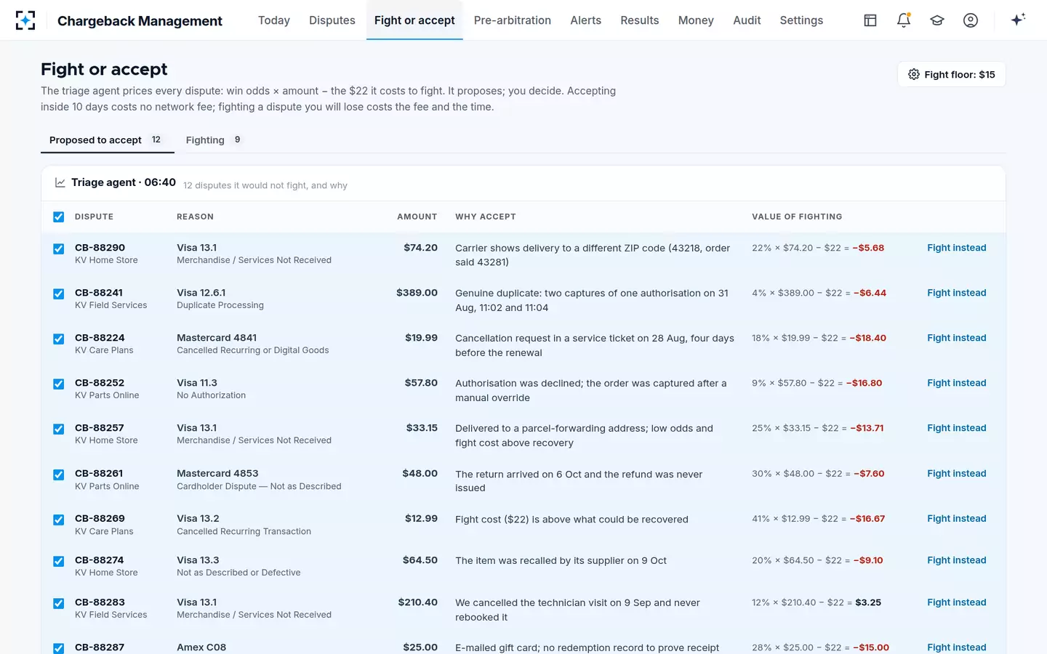Click Fight instead for CB-88241
1047x654 pixels.
coord(957,293)
